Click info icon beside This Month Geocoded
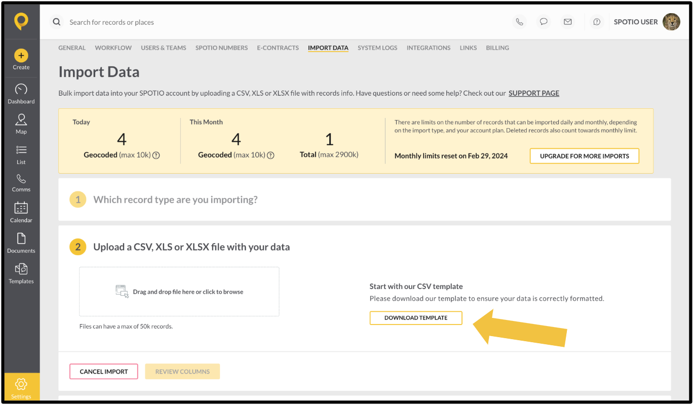The height and width of the screenshot is (405, 693). pyautogui.click(x=271, y=155)
